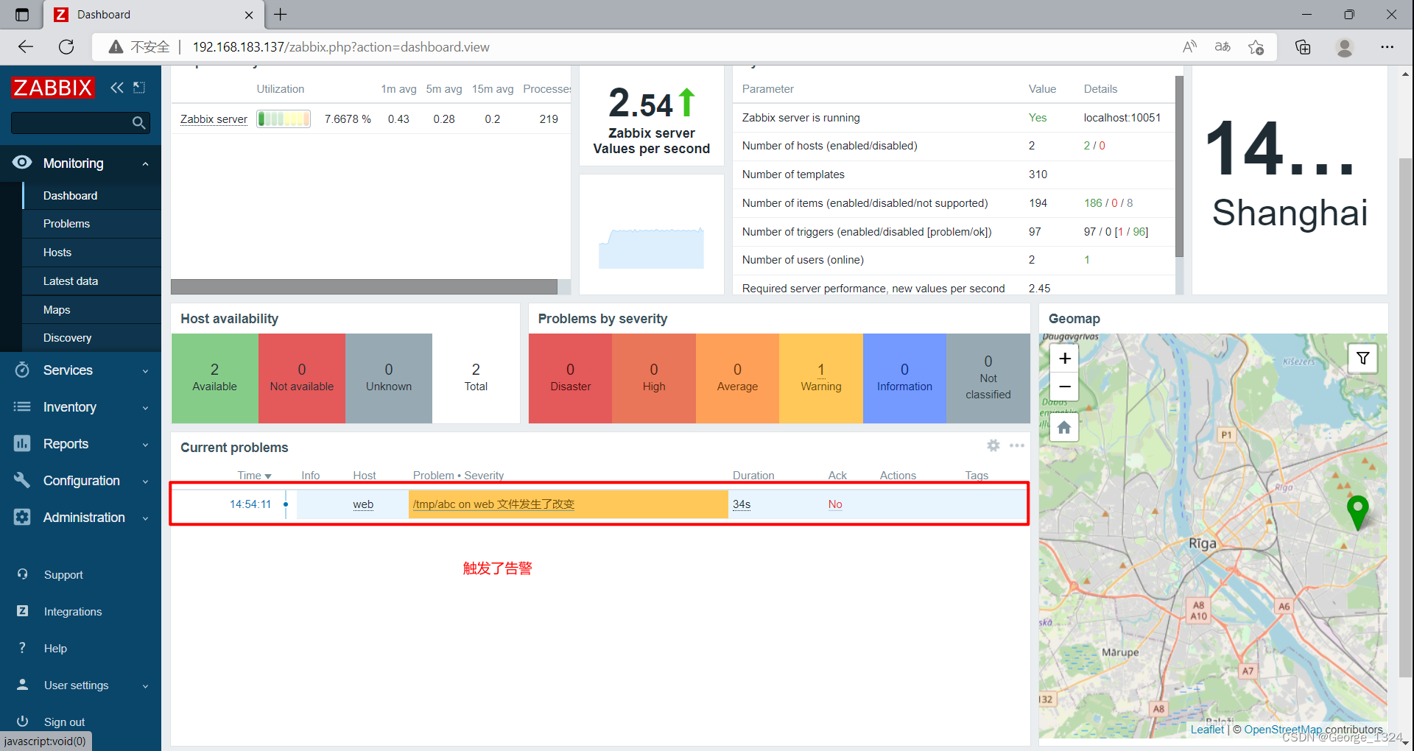The image size is (1414, 751).
Task: Reload the page with the refresh icon
Action: coord(66,47)
